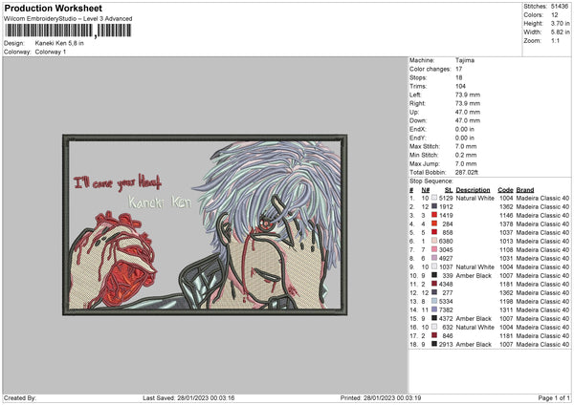
Task: Click the "Printed: 28/01/2023 00:03:19" footer text
Action: click(381, 398)
